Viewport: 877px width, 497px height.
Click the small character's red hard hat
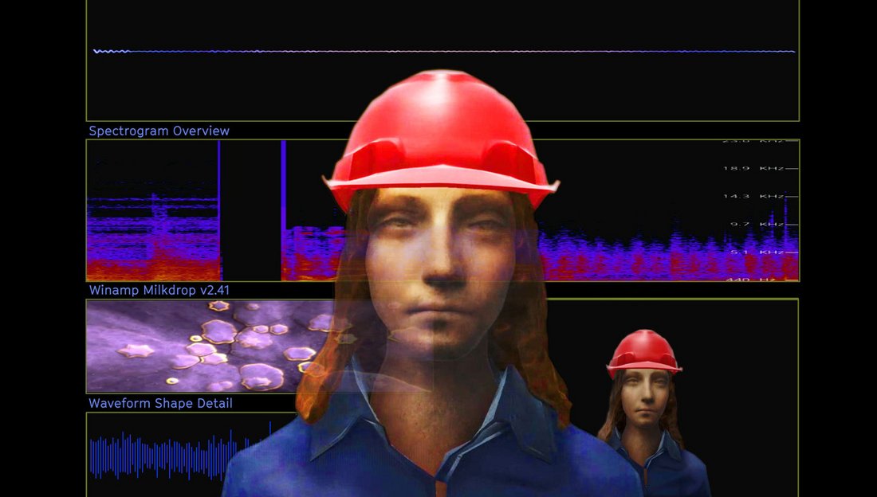(643, 353)
